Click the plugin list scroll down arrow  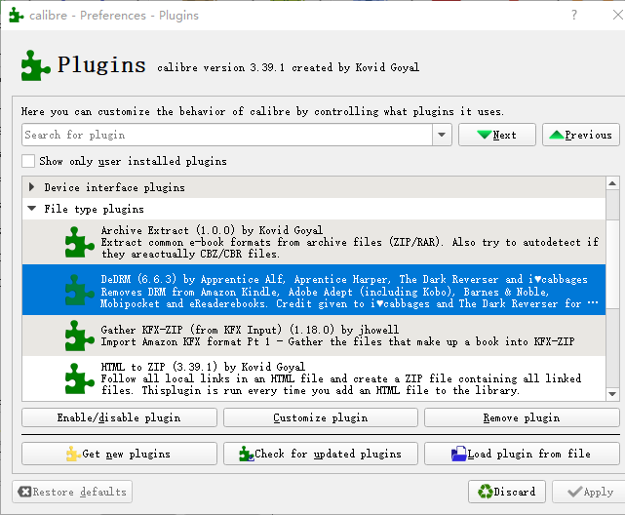pos(612,394)
